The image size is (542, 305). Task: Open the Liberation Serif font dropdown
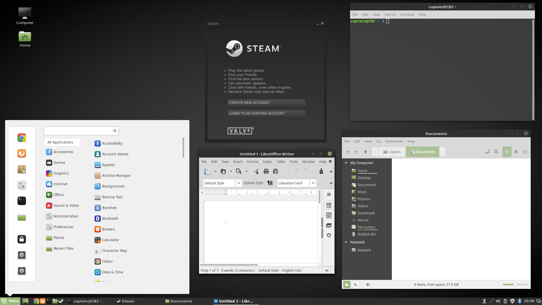click(313, 183)
